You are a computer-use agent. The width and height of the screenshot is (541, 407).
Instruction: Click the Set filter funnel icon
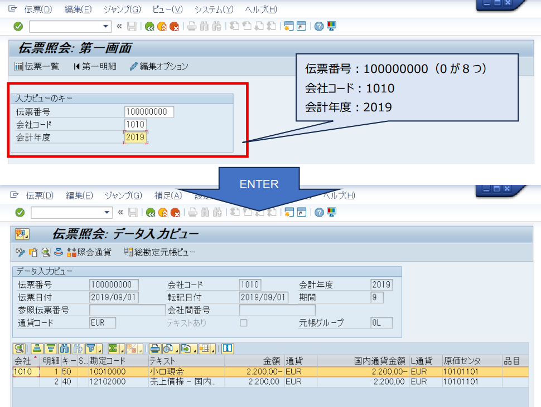pyautogui.click(x=91, y=349)
